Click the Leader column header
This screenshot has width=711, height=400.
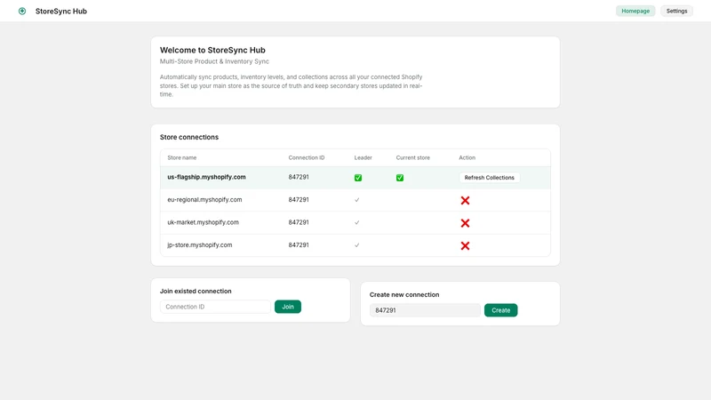(363, 158)
